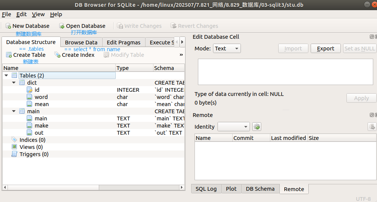Image resolution: width=377 pixels, height=202 pixels.
Task: Click the scrollbar left arrow in structure tree
Action: 5,187
